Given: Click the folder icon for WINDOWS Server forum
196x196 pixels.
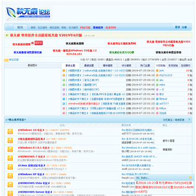Looking at the screenshot, I should [x=10, y=193].
